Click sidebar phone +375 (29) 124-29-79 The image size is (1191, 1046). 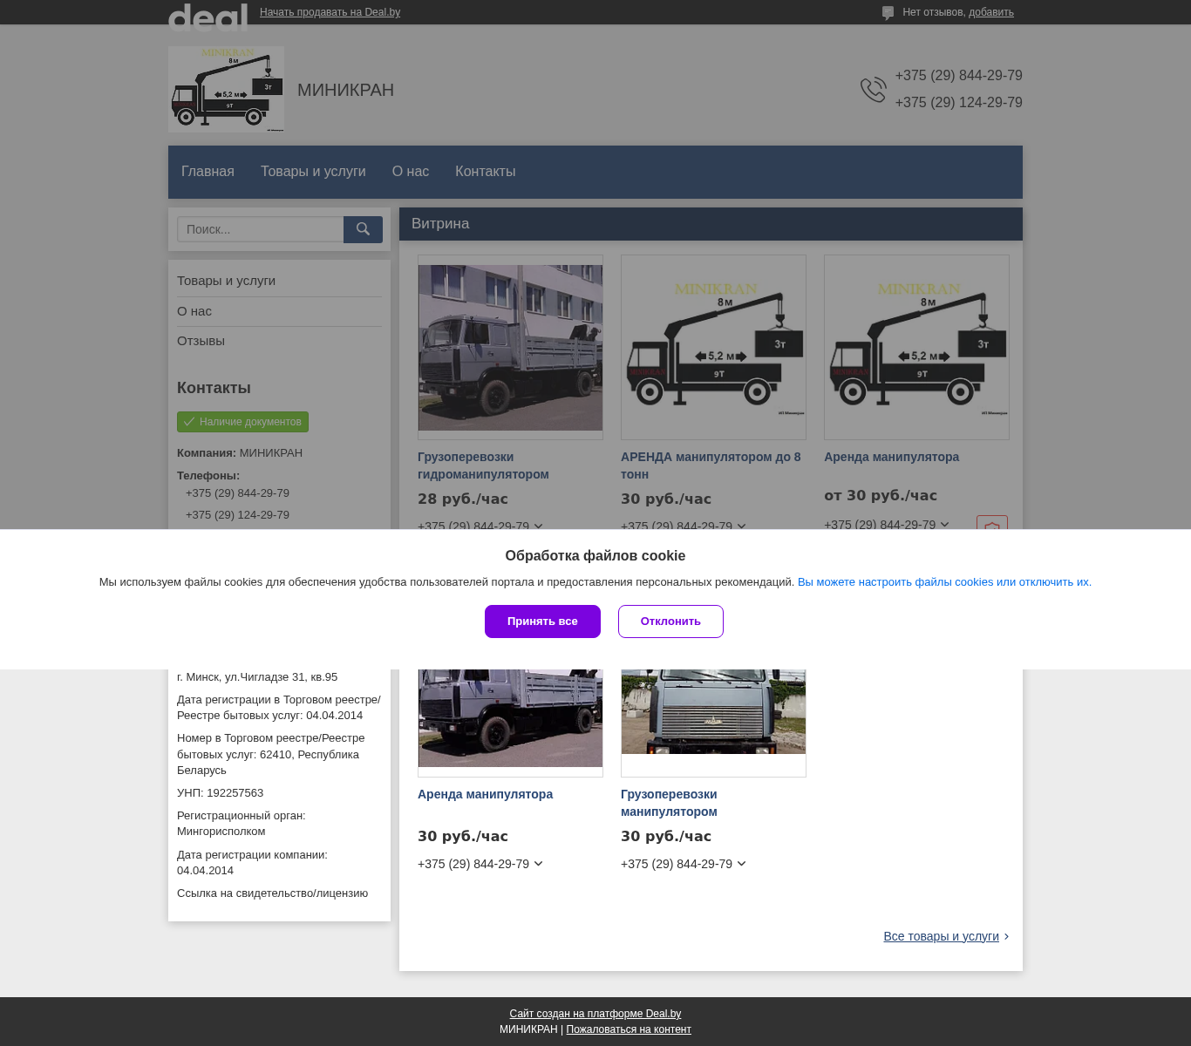(x=237, y=515)
